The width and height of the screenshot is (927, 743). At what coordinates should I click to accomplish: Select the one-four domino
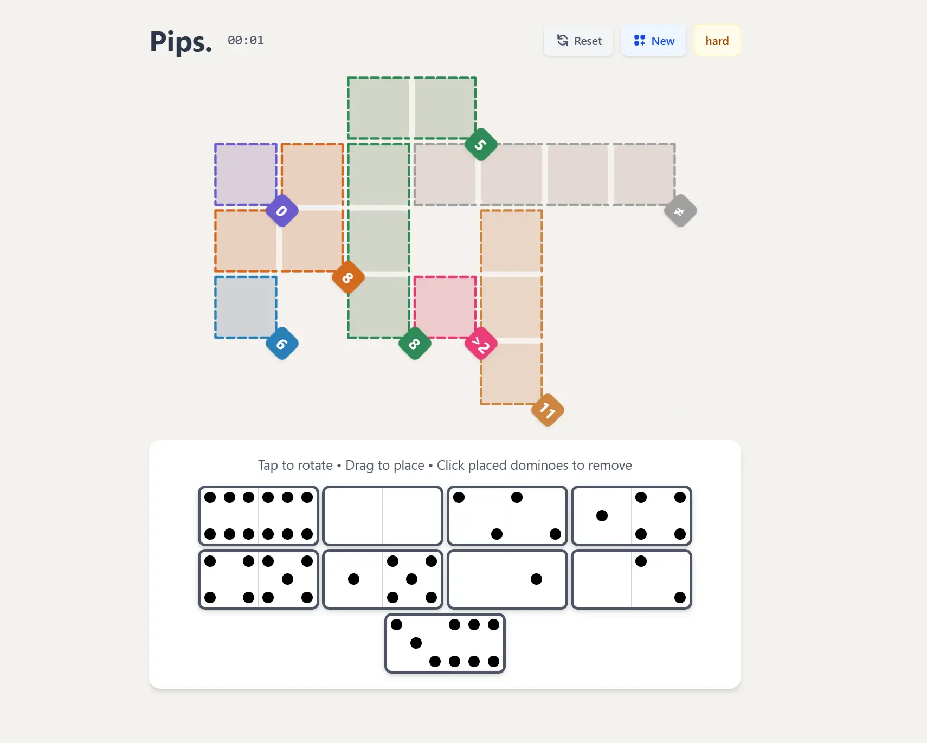click(632, 516)
